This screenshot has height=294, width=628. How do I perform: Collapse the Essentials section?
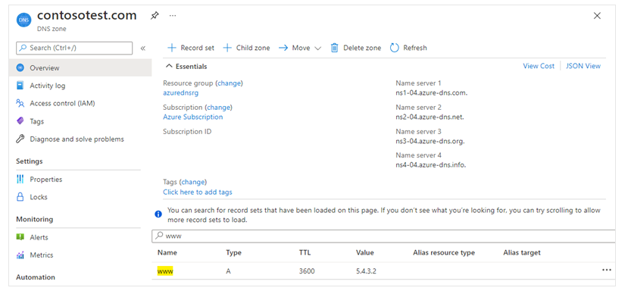click(186, 67)
